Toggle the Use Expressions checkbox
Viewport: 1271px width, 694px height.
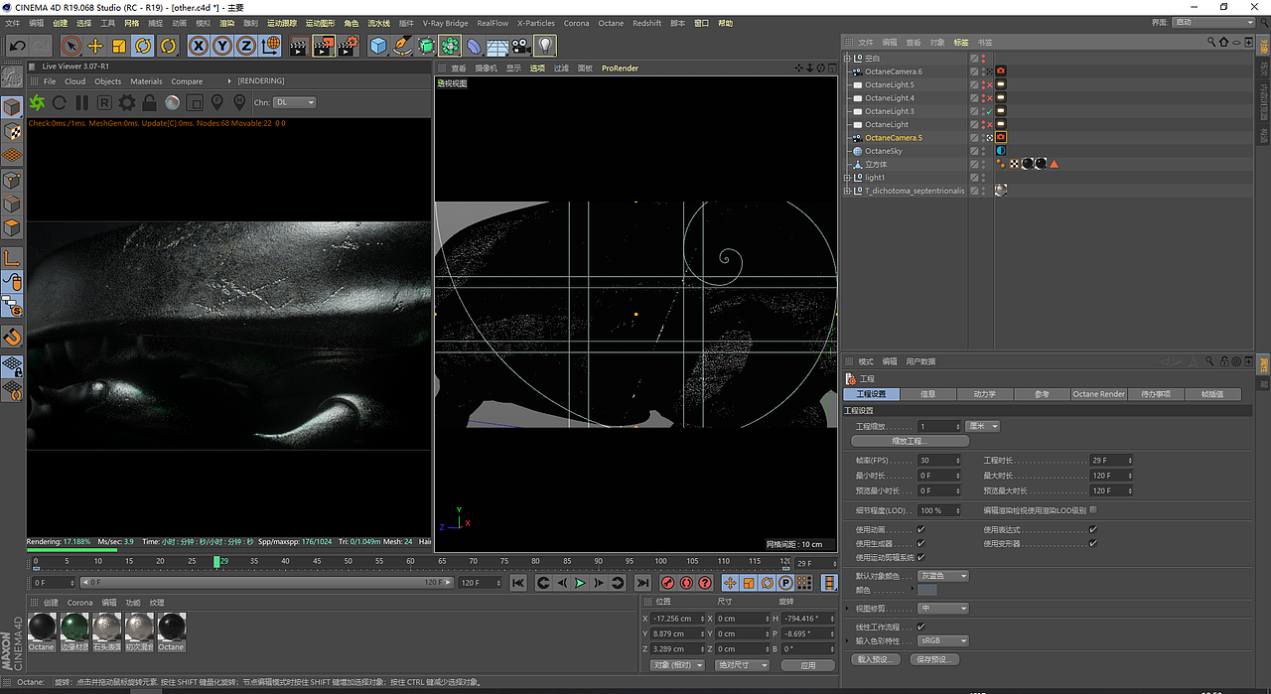click(1093, 530)
